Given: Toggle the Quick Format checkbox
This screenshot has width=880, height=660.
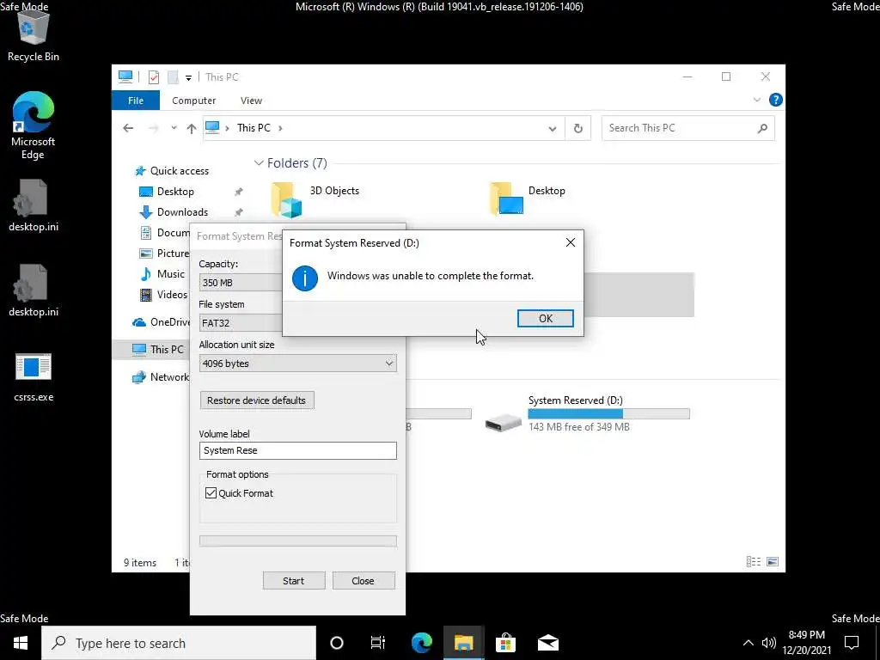Looking at the screenshot, I should 211,493.
